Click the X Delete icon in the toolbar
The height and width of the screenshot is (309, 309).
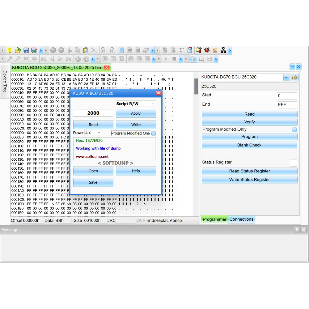94,50
